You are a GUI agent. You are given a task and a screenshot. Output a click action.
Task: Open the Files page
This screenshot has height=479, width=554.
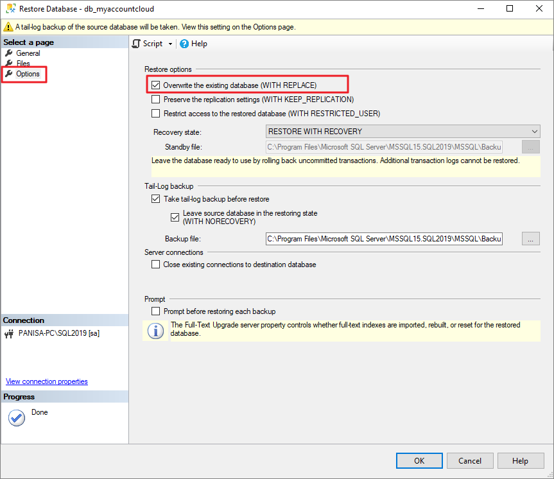coord(23,64)
